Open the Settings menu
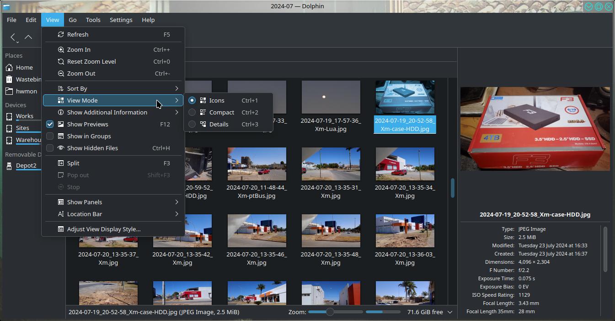 pyautogui.click(x=121, y=20)
